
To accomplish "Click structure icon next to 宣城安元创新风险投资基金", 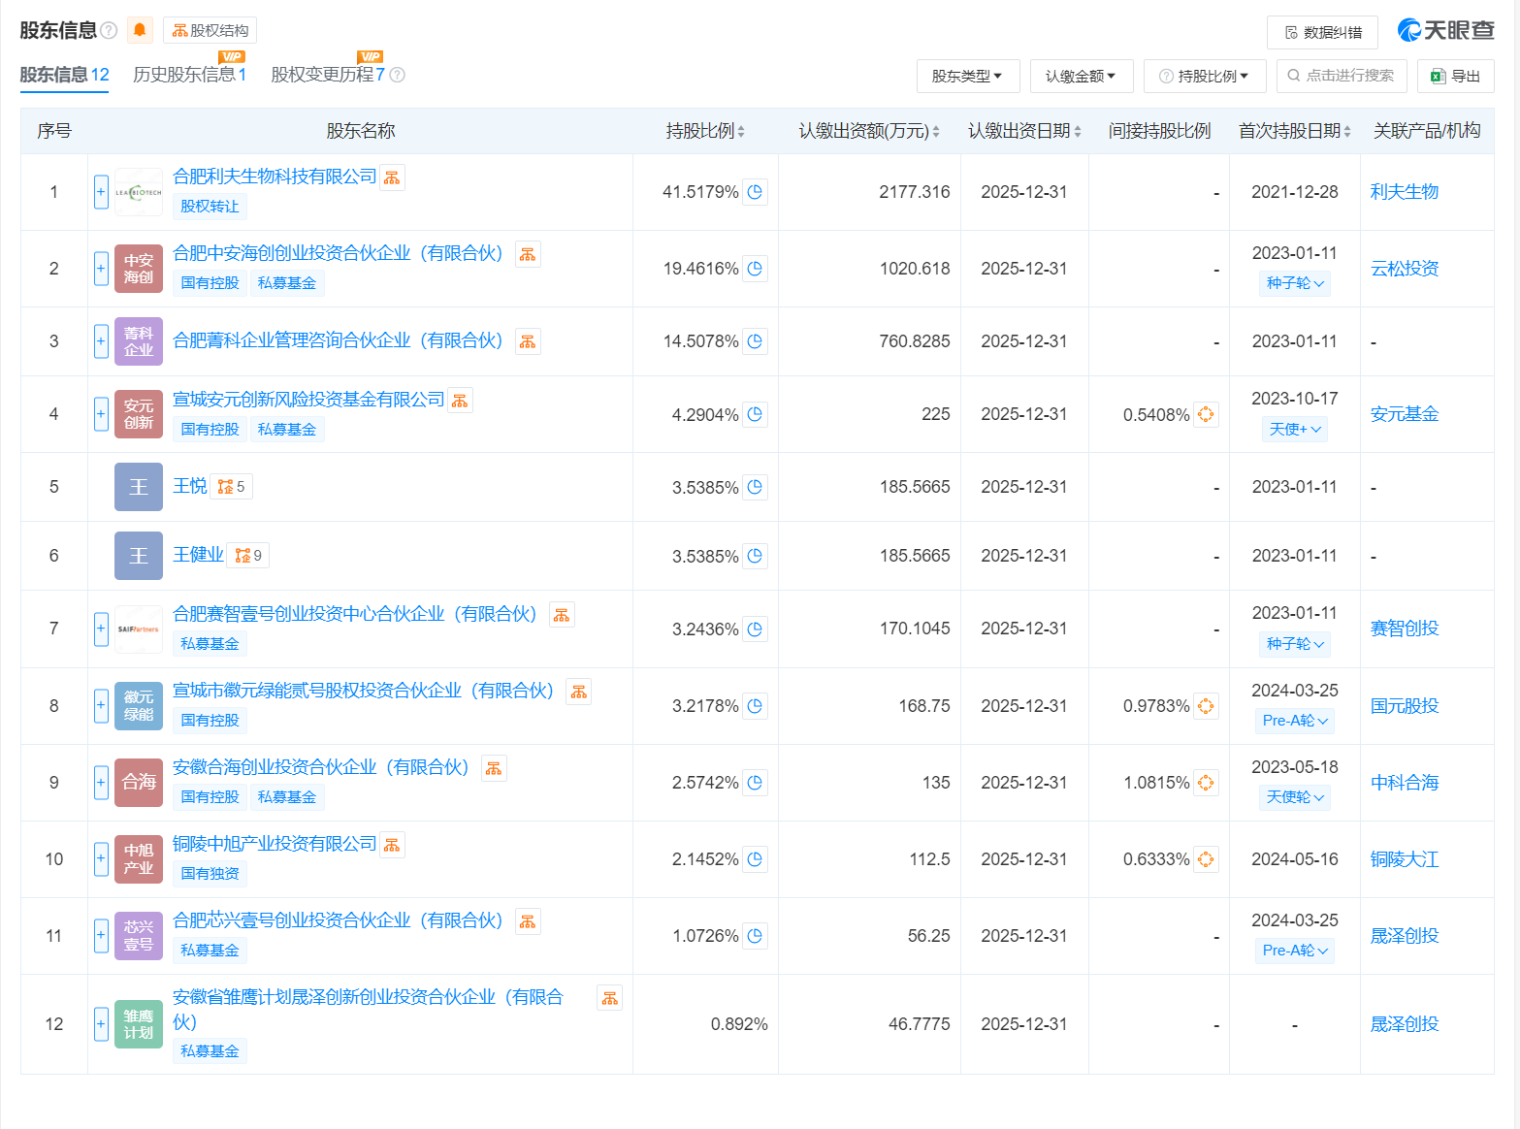I will pos(460,401).
